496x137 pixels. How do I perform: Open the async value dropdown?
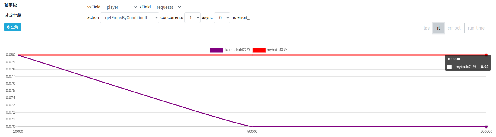(x=222, y=18)
